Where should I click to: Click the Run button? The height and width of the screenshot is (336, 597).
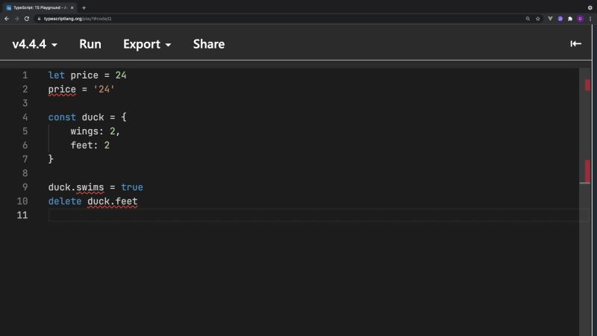[90, 44]
